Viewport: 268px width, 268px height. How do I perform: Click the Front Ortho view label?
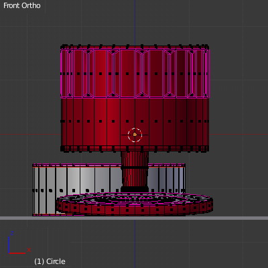pos(22,5)
